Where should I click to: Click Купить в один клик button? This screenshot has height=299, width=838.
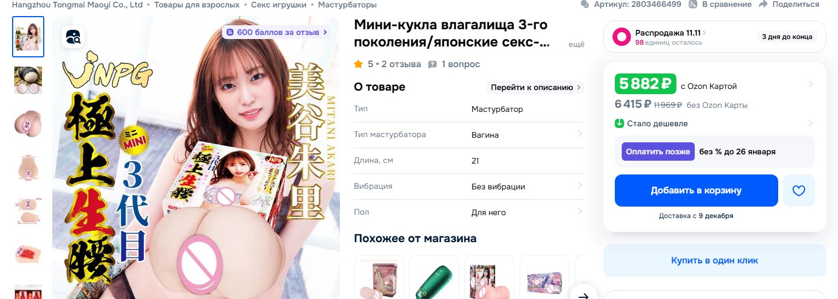click(714, 261)
